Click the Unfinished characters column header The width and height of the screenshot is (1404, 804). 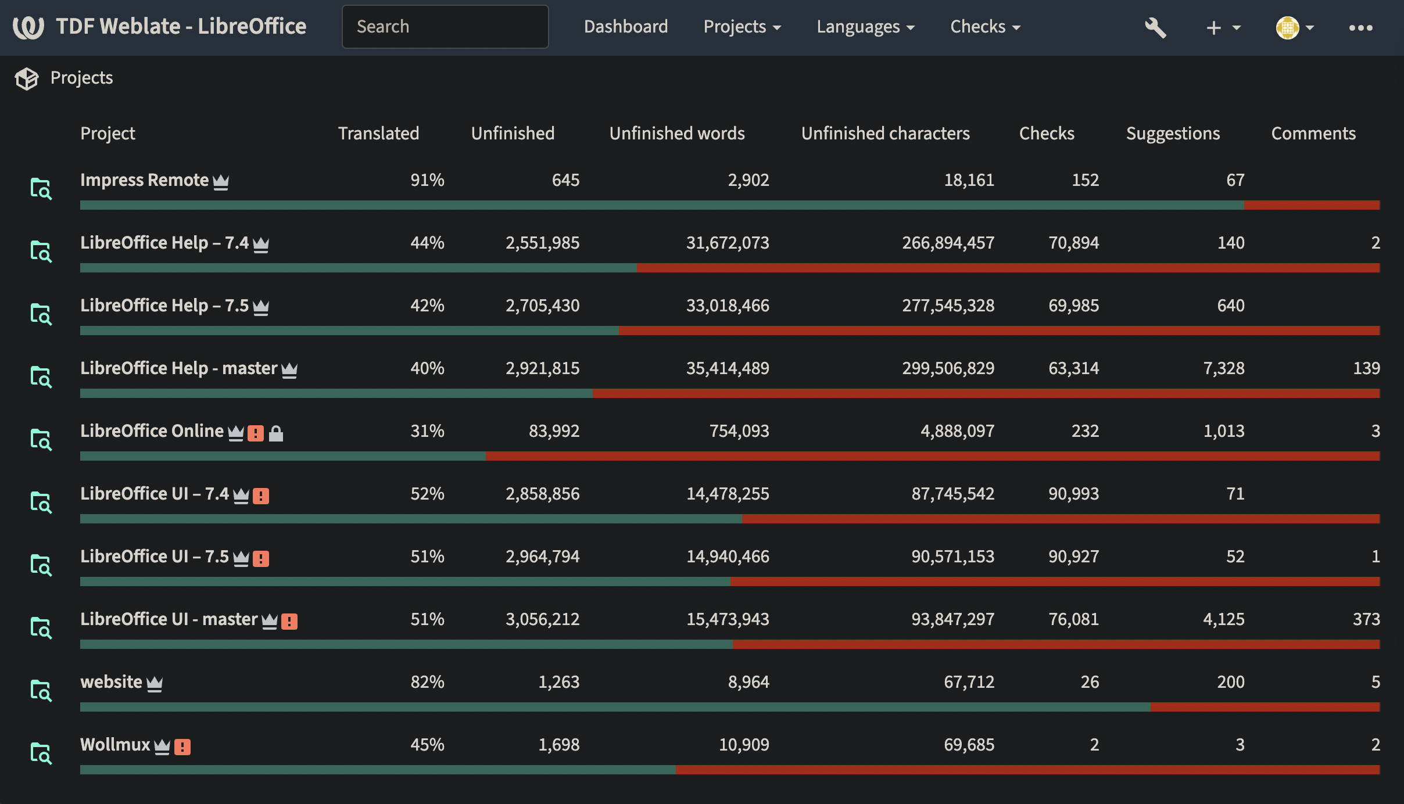(886, 134)
